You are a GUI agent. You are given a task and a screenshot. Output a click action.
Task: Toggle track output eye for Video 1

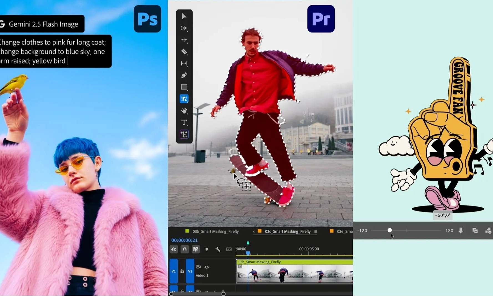click(207, 267)
